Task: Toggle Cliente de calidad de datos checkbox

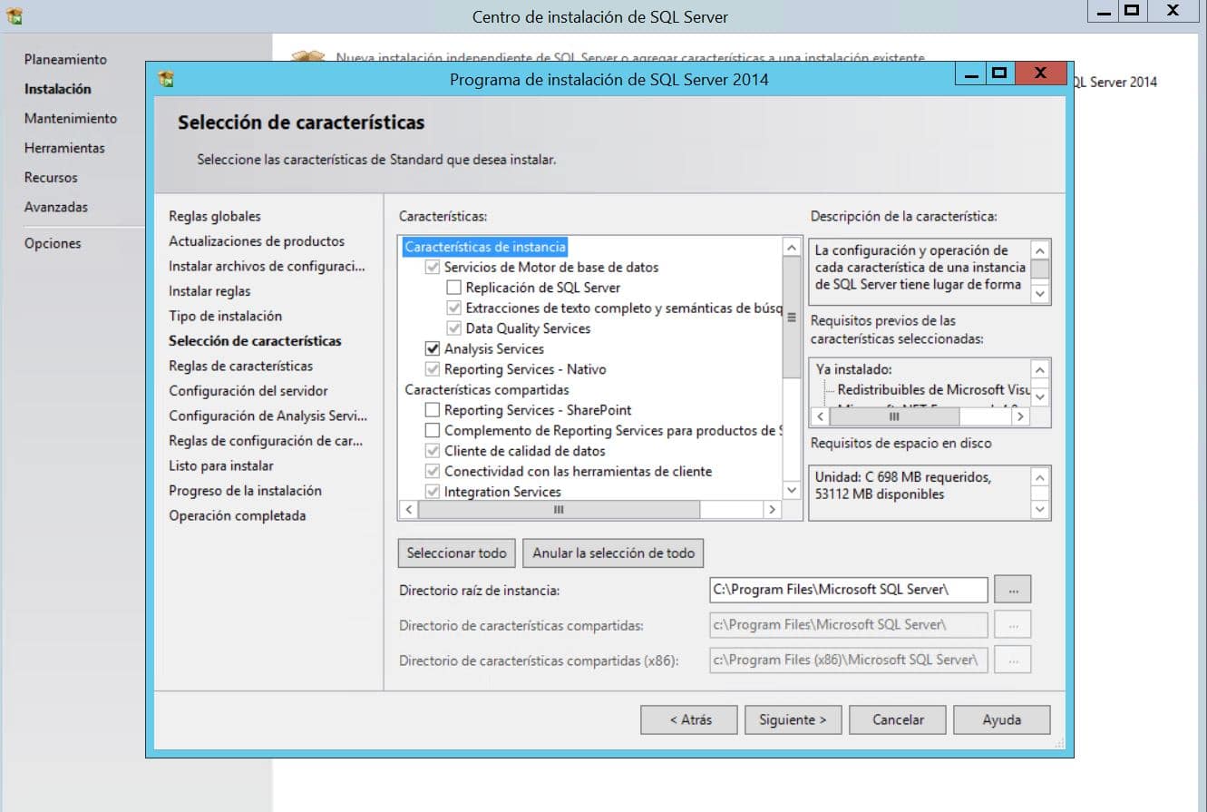Action: (433, 451)
